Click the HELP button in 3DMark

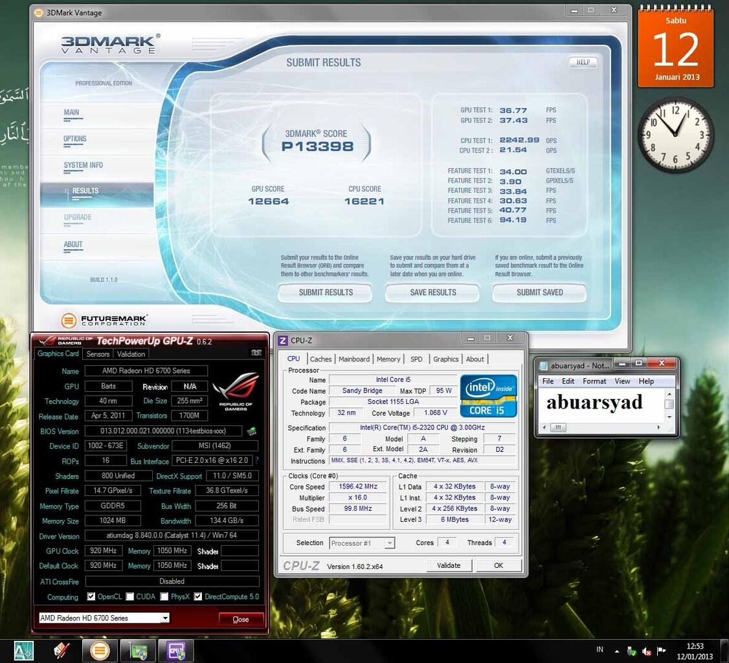583,62
